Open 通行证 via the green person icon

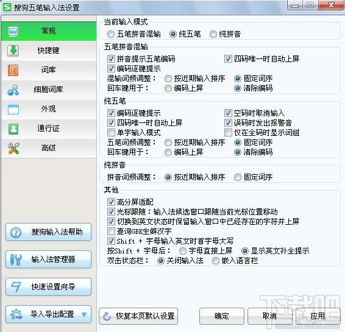click(13, 129)
